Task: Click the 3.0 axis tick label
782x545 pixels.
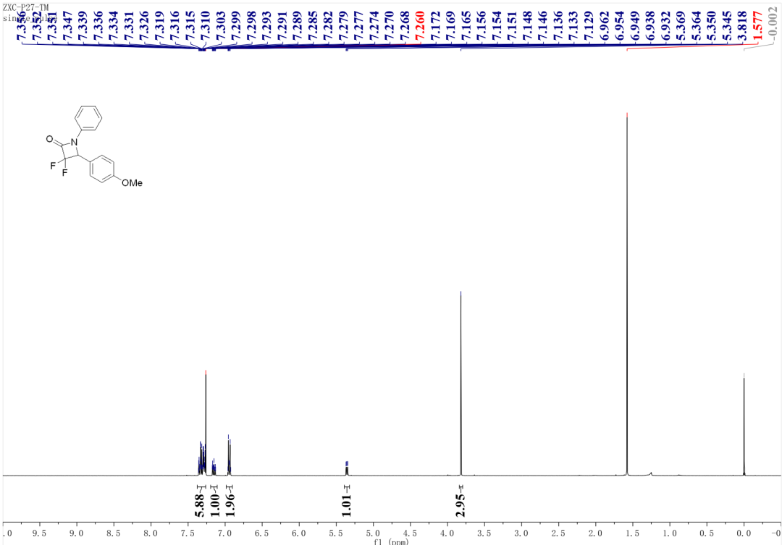Action: click(x=521, y=533)
